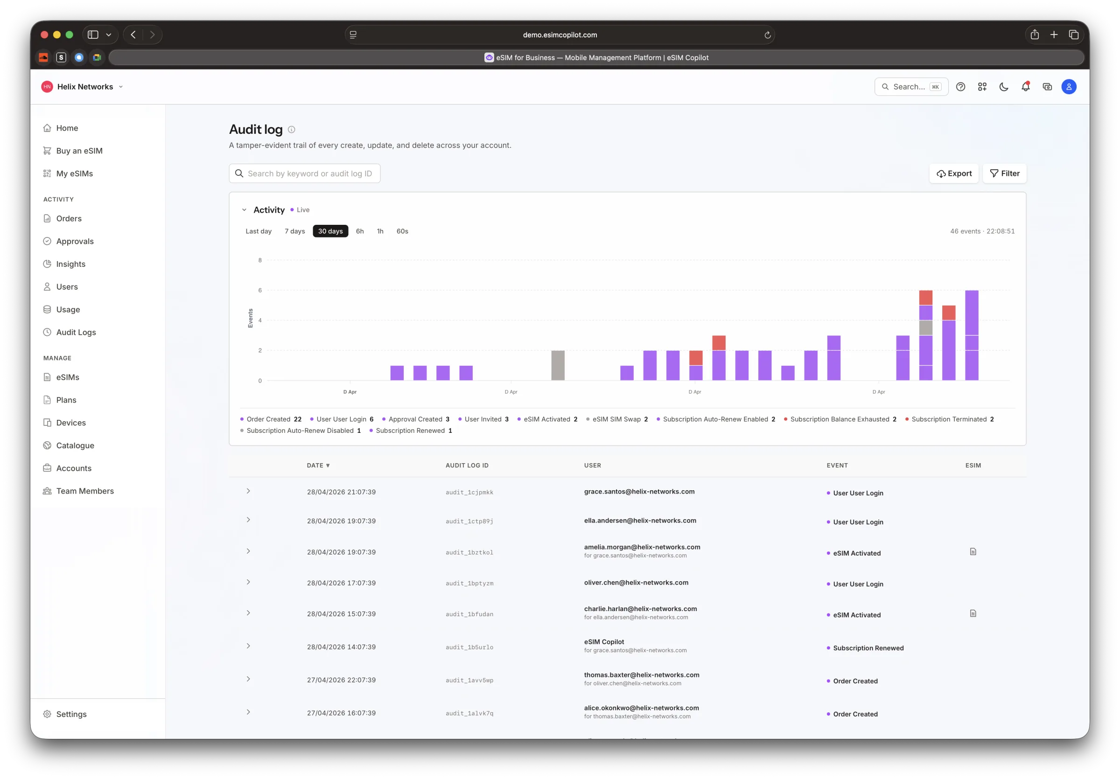Viewport: 1120px width, 779px height.
Task: Expand the grace.santos User Login row
Action: (x=248, y=491)
